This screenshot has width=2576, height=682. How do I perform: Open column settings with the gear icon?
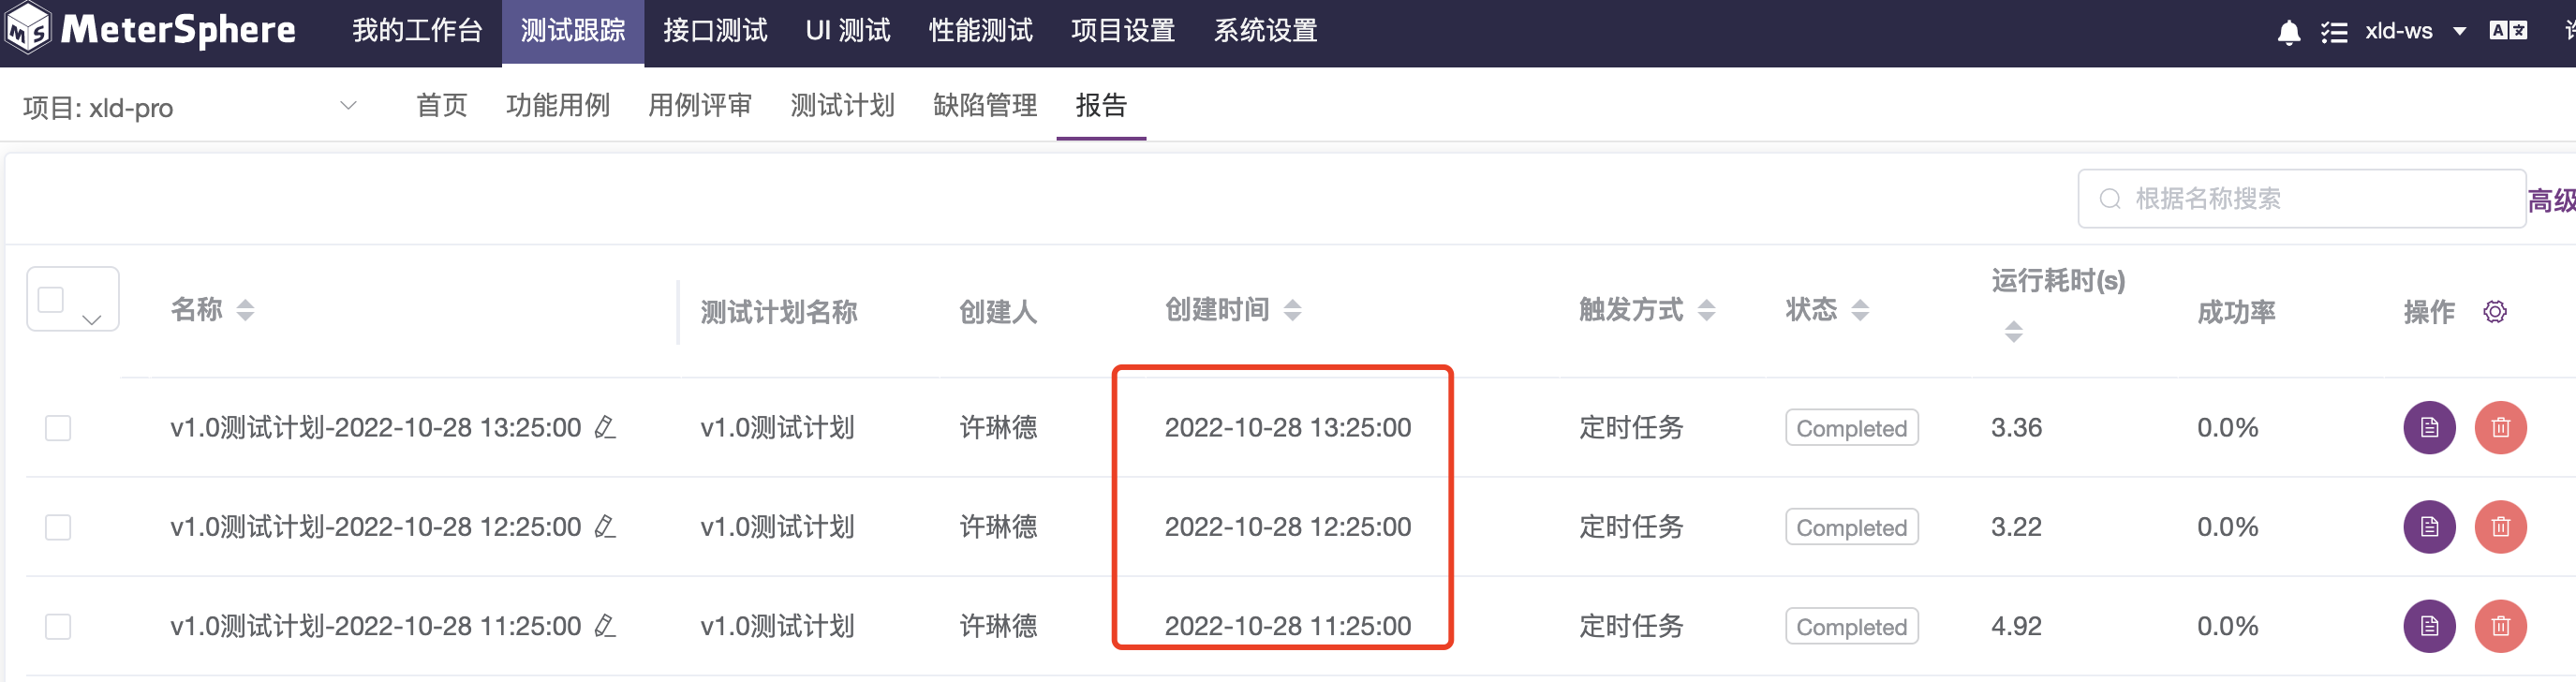coord(2497,311)
